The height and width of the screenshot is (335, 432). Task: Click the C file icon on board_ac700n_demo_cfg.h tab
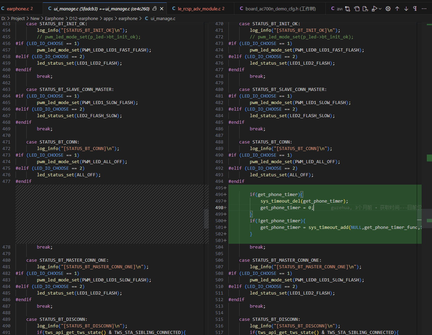241,9
